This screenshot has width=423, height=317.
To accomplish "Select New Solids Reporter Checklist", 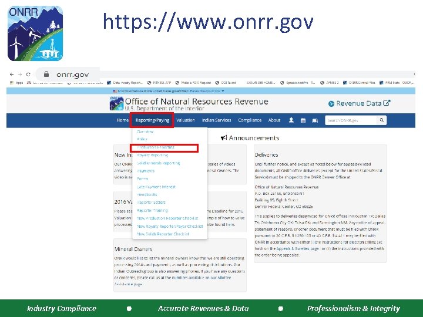I will [163, 234].
